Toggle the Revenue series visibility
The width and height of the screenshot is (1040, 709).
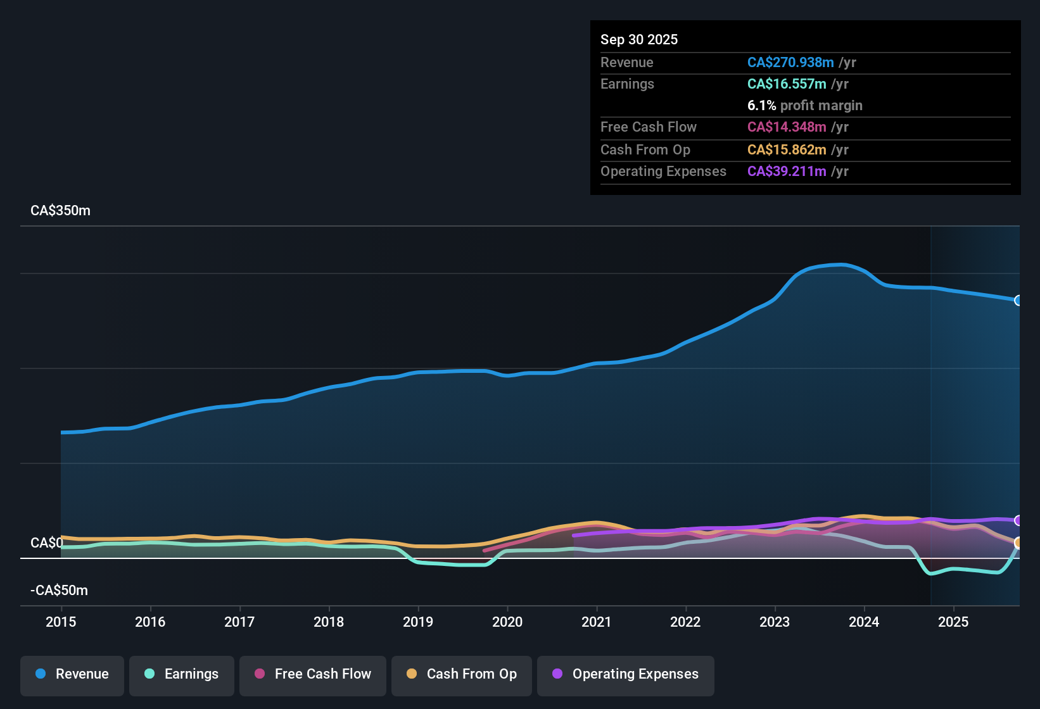[72, 675]
